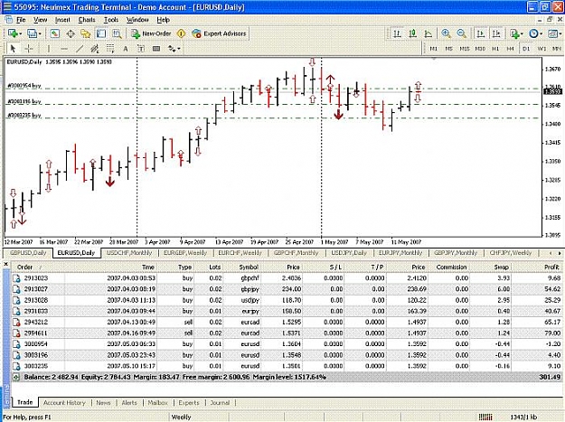This screenshot has height=422, width=565.
Task: Close the Terminal panel with the X
Action: (5, 264)
